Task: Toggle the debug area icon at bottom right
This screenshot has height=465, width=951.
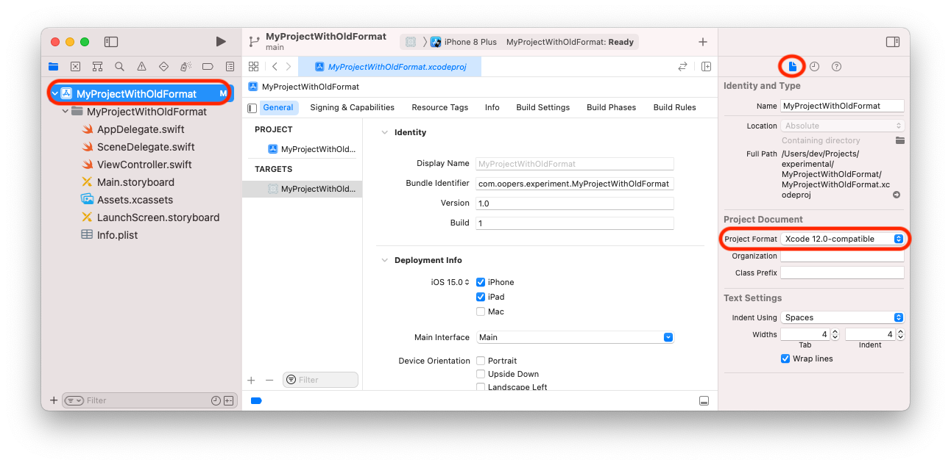Action: (704, 400)
